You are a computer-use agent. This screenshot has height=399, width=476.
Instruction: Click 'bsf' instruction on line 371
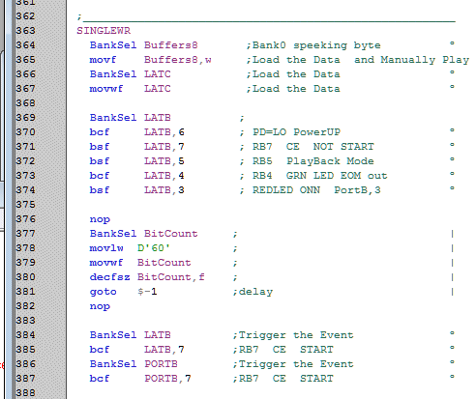coord(100,147)
